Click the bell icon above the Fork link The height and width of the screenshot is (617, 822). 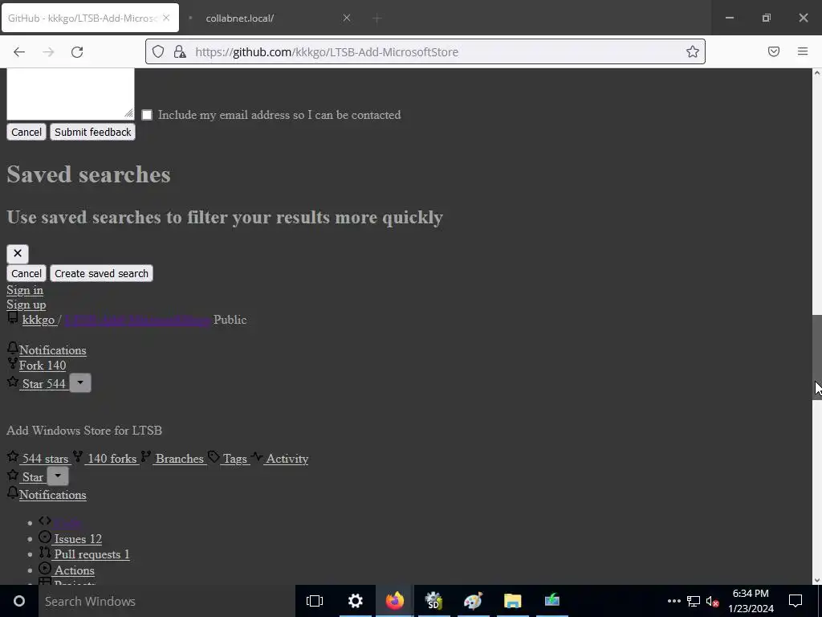[x=13, y=348]
